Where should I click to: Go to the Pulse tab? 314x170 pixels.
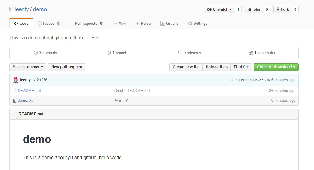point(143,23)
